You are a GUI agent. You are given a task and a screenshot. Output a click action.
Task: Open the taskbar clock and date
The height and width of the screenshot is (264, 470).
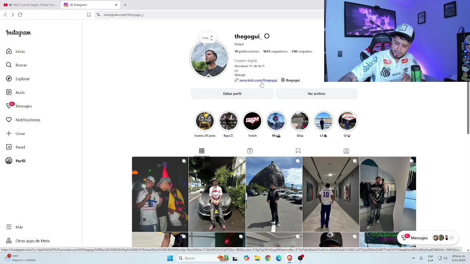pos(459,258)
